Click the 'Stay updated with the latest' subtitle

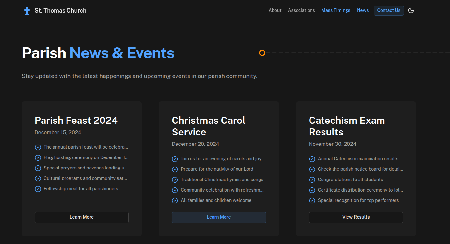[x=140, y=76]
